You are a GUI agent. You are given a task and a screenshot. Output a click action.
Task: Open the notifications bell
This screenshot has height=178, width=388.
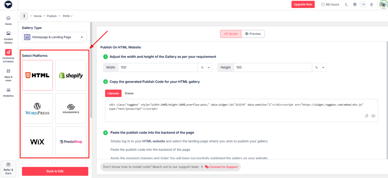(371, 5)
